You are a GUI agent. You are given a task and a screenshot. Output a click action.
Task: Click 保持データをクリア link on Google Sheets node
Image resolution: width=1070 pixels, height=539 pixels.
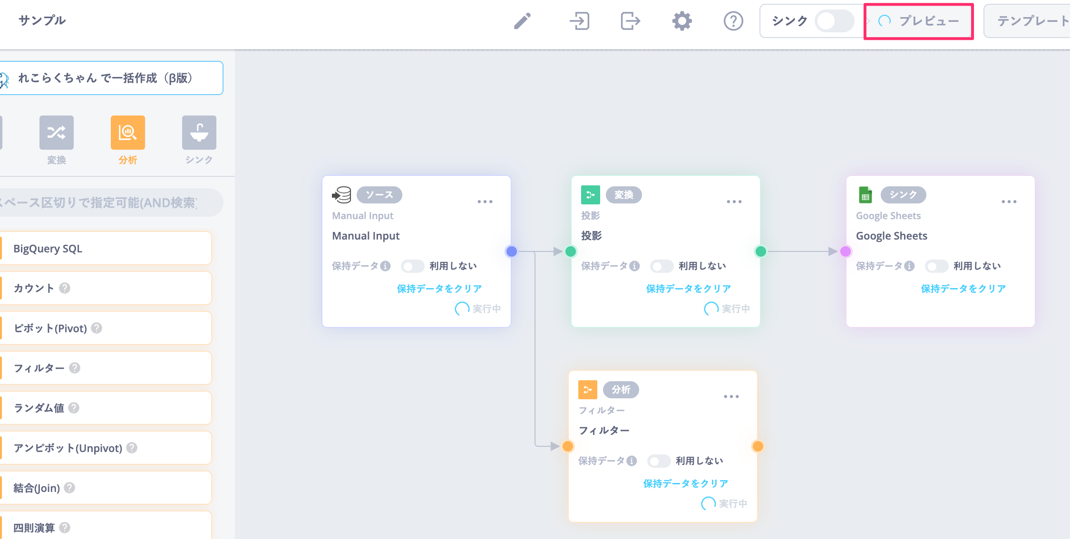[963, 289]
